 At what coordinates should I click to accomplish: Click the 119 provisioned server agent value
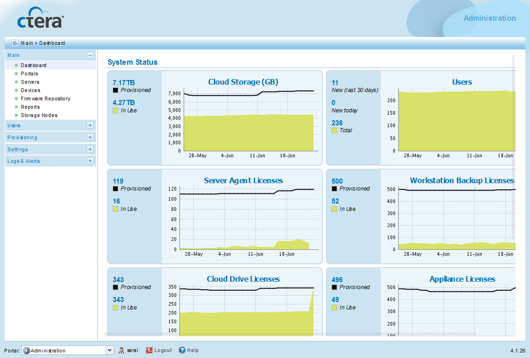(118, 181)
